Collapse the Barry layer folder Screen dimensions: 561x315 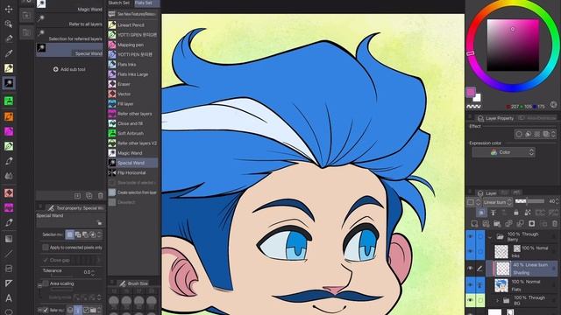tap(490, 237)
